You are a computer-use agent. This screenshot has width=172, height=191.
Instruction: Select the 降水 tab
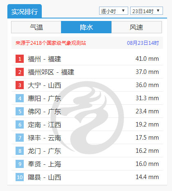tap(86, 27)
